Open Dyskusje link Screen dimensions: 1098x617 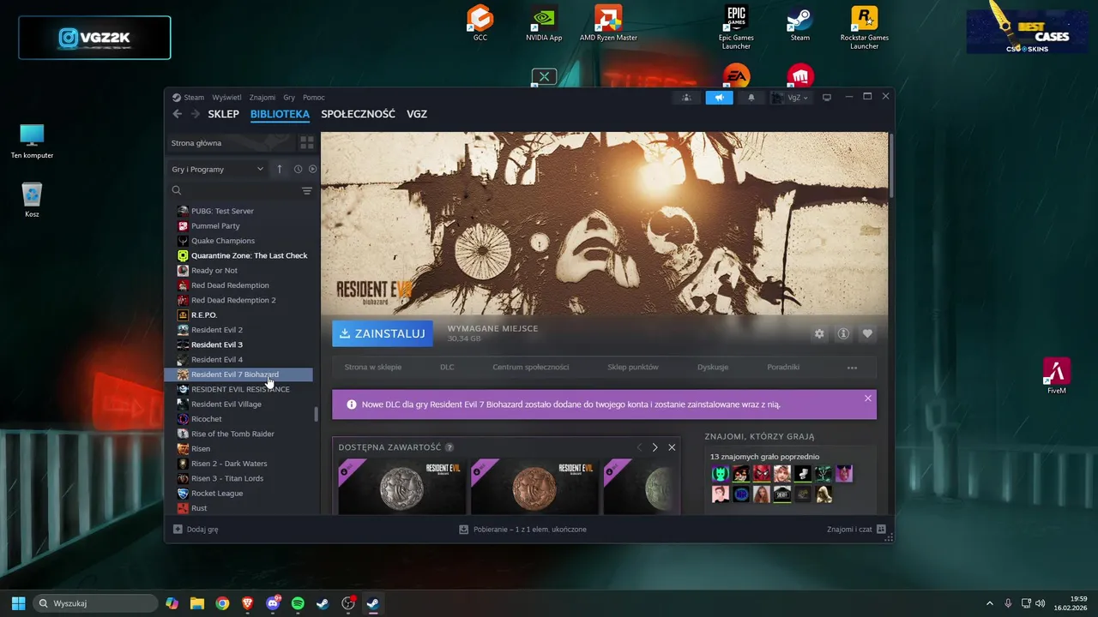click(x=713, y=368)
